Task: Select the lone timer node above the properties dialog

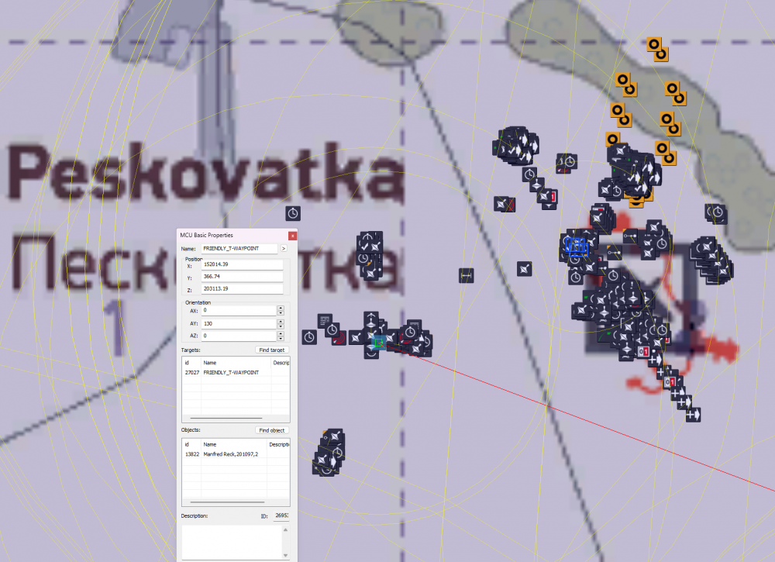Action: click(293, 213)
